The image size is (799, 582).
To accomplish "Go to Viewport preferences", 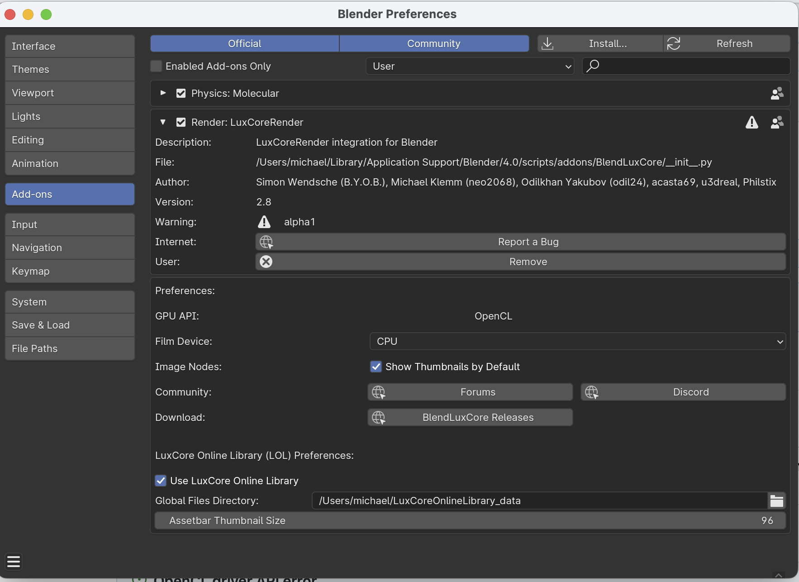I will tap(70, 93).
